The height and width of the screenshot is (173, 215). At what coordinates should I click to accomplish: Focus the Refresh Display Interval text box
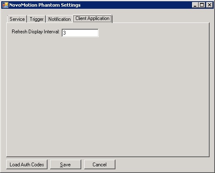80,33
